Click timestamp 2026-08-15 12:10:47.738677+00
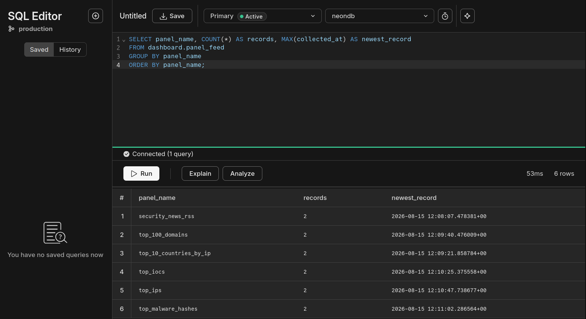Screen dimensions: 586x319 click(x=439, y=290)
